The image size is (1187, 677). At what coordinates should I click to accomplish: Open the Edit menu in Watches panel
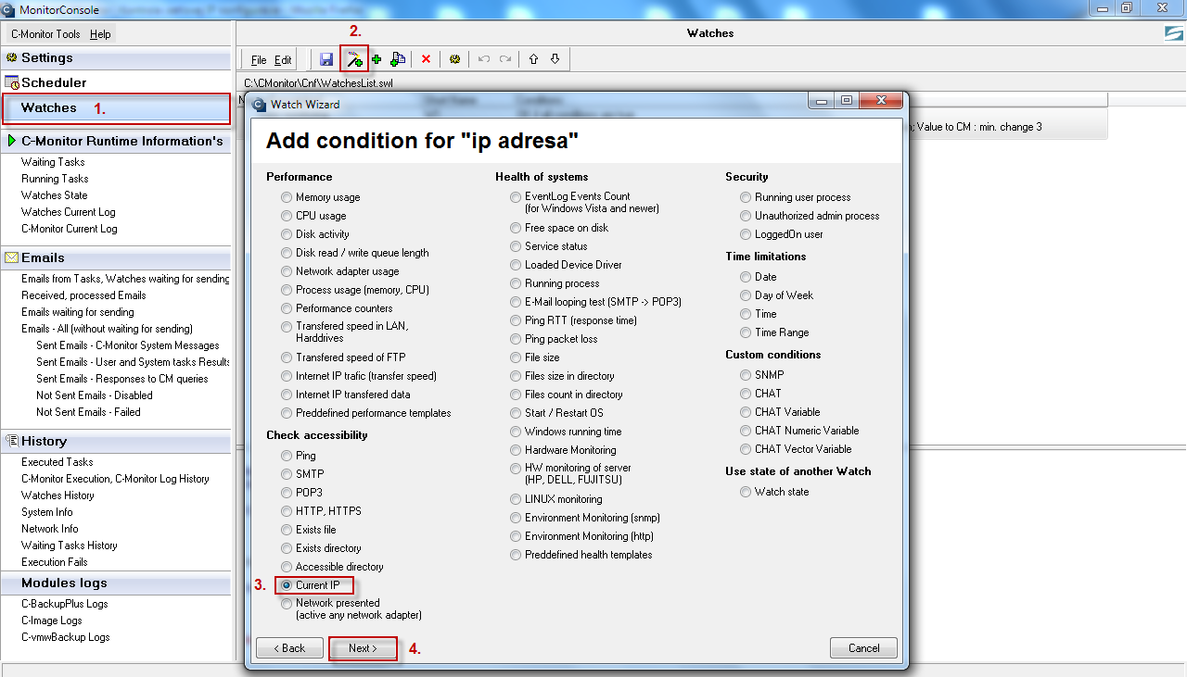tap(283, 60)
